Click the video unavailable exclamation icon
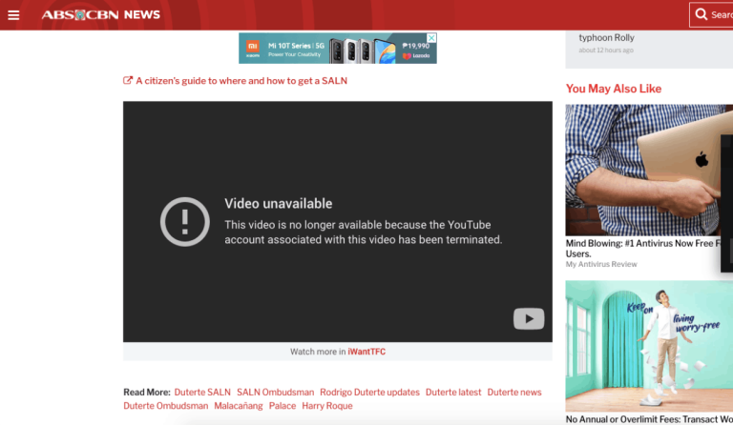This screenshot has height=425, width=733. 184,222
